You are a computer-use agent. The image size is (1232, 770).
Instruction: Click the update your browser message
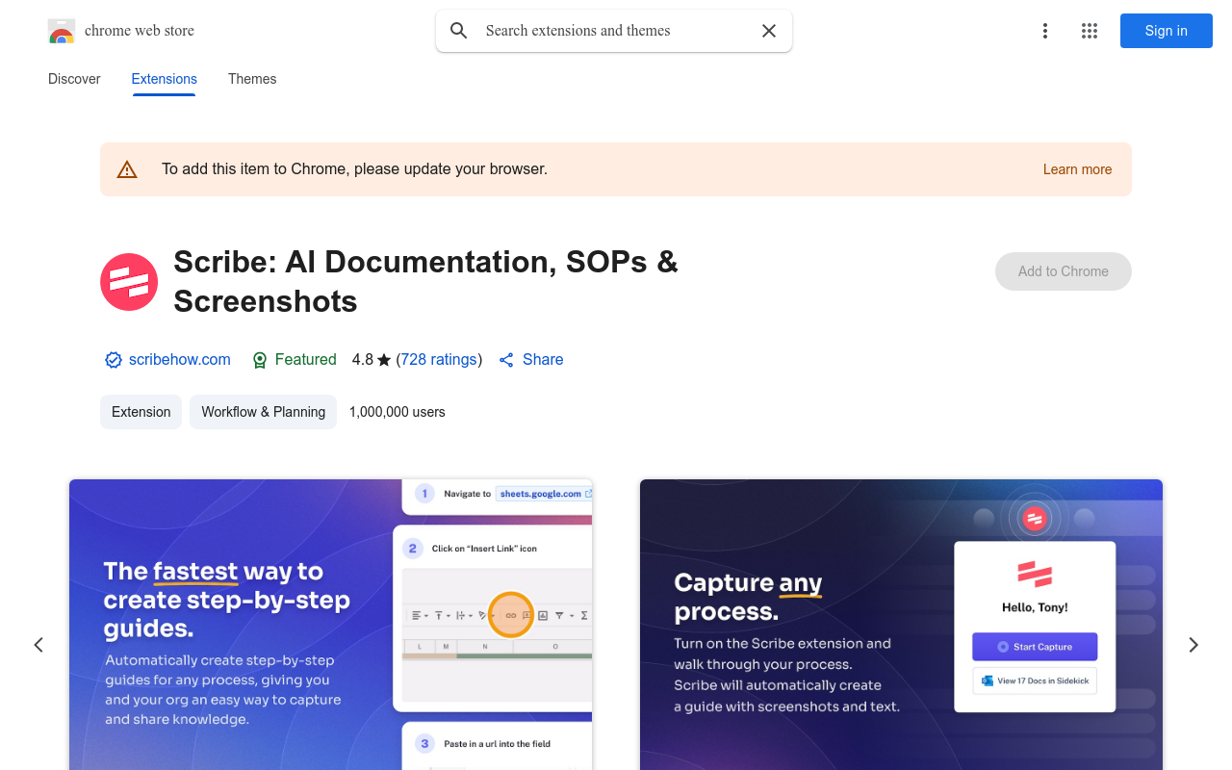354,169
